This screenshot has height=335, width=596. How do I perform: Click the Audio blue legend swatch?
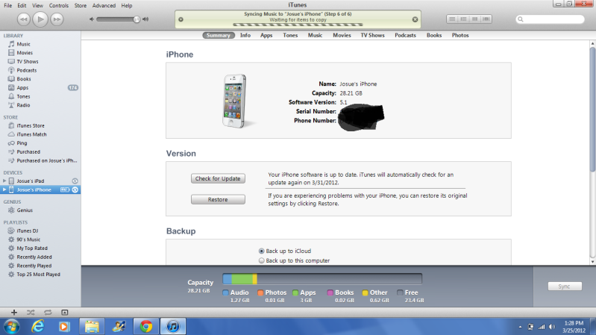225,292
